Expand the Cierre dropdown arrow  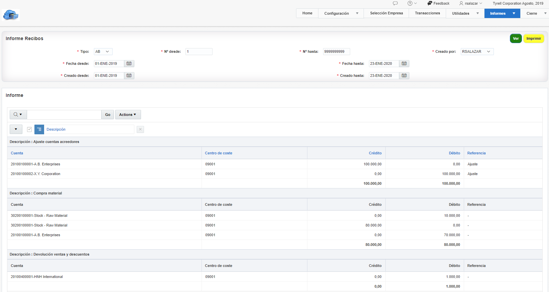[x=545, y=13]
